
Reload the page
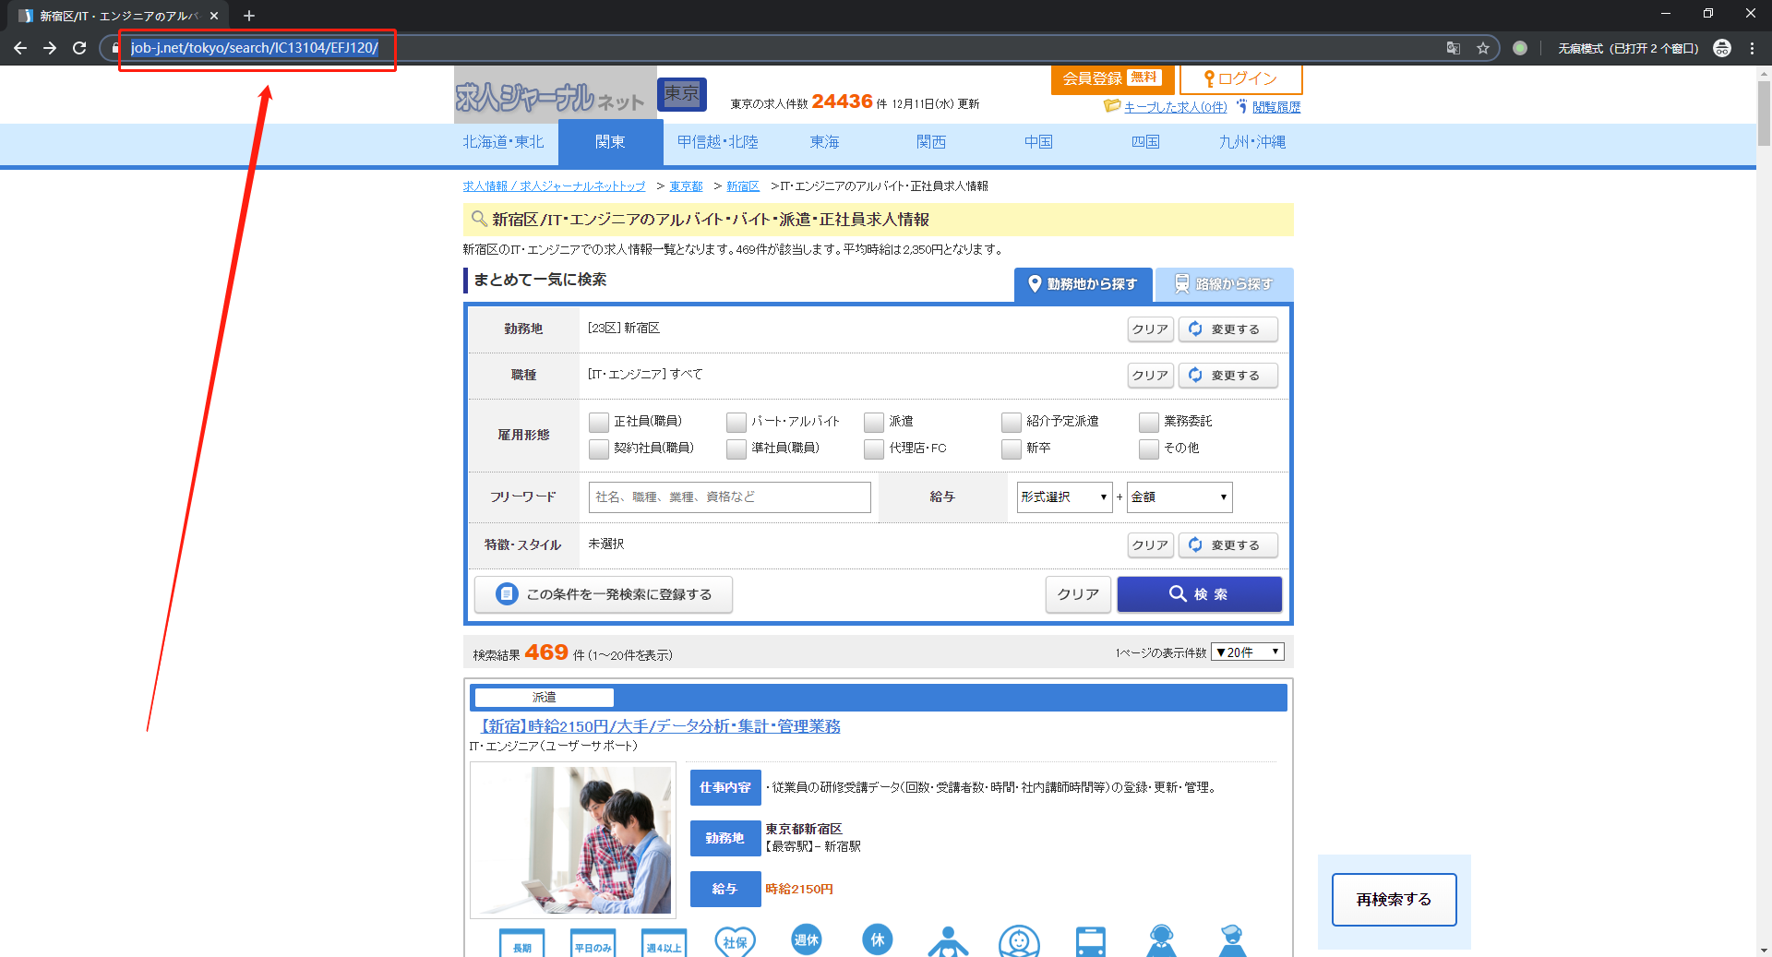click(79, 48)
